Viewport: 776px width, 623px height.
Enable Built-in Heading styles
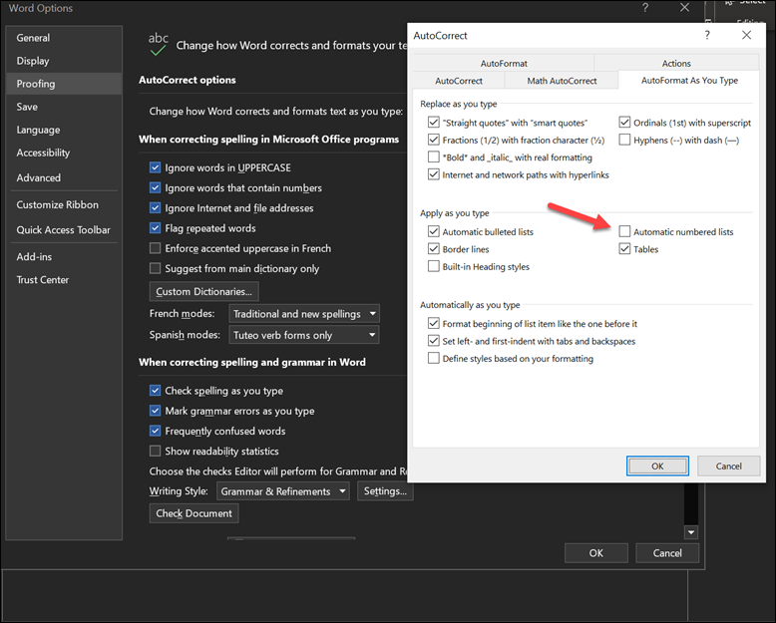click(x=434, y=267)
